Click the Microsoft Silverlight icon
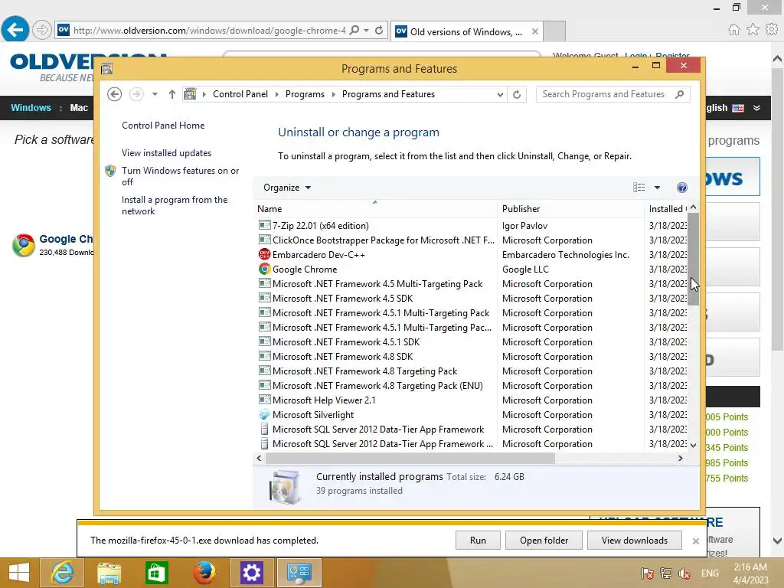 [264, 414]
